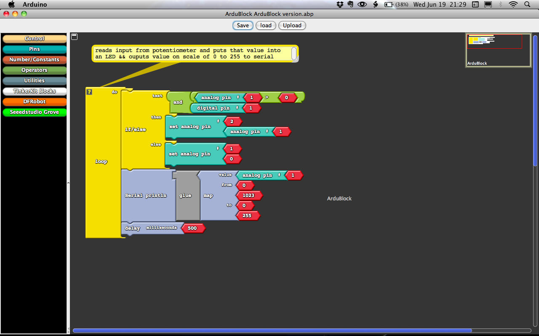Select the 'set analog pin' block in else branch
This screenshot has height=336, width=539.
point(189,154)
